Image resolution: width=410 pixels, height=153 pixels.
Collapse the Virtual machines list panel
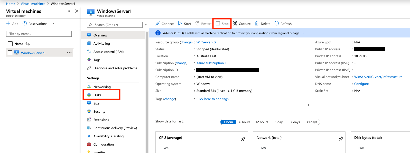click(x=69, y=11)
